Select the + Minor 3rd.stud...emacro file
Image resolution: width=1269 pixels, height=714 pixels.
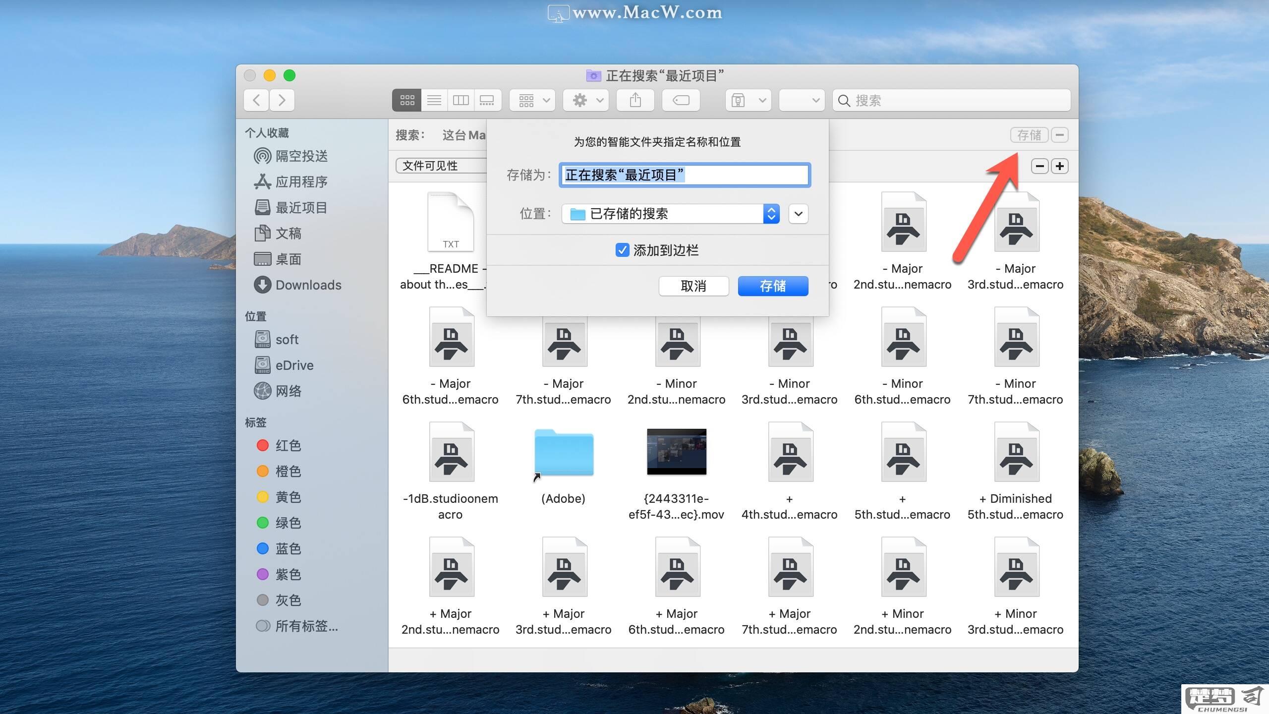[1016, 567]
